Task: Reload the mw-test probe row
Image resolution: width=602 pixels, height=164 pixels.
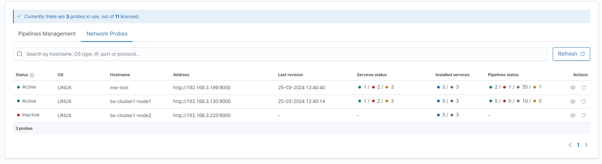Action: (x=584, y=88)
